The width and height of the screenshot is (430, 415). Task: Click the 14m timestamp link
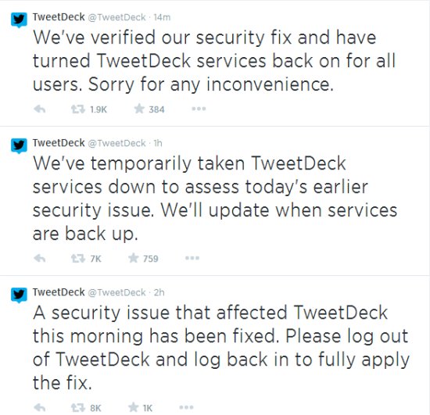click(x=162, y=17)
